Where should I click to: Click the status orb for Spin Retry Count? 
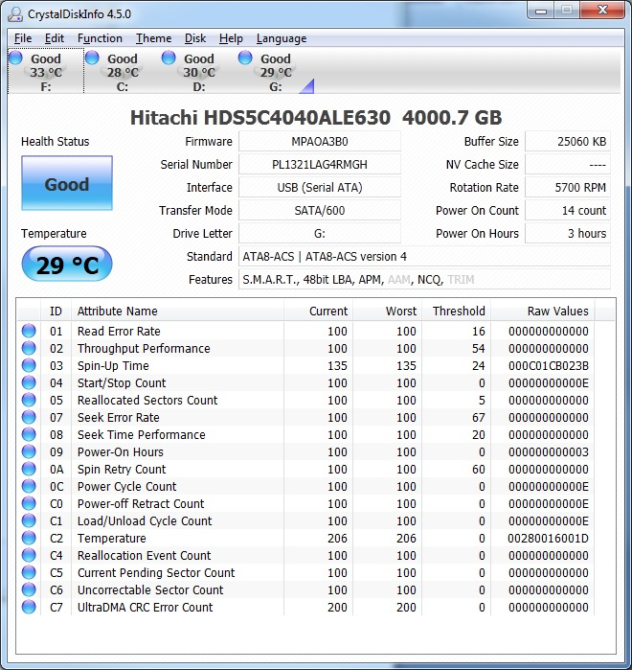(29, 469)
